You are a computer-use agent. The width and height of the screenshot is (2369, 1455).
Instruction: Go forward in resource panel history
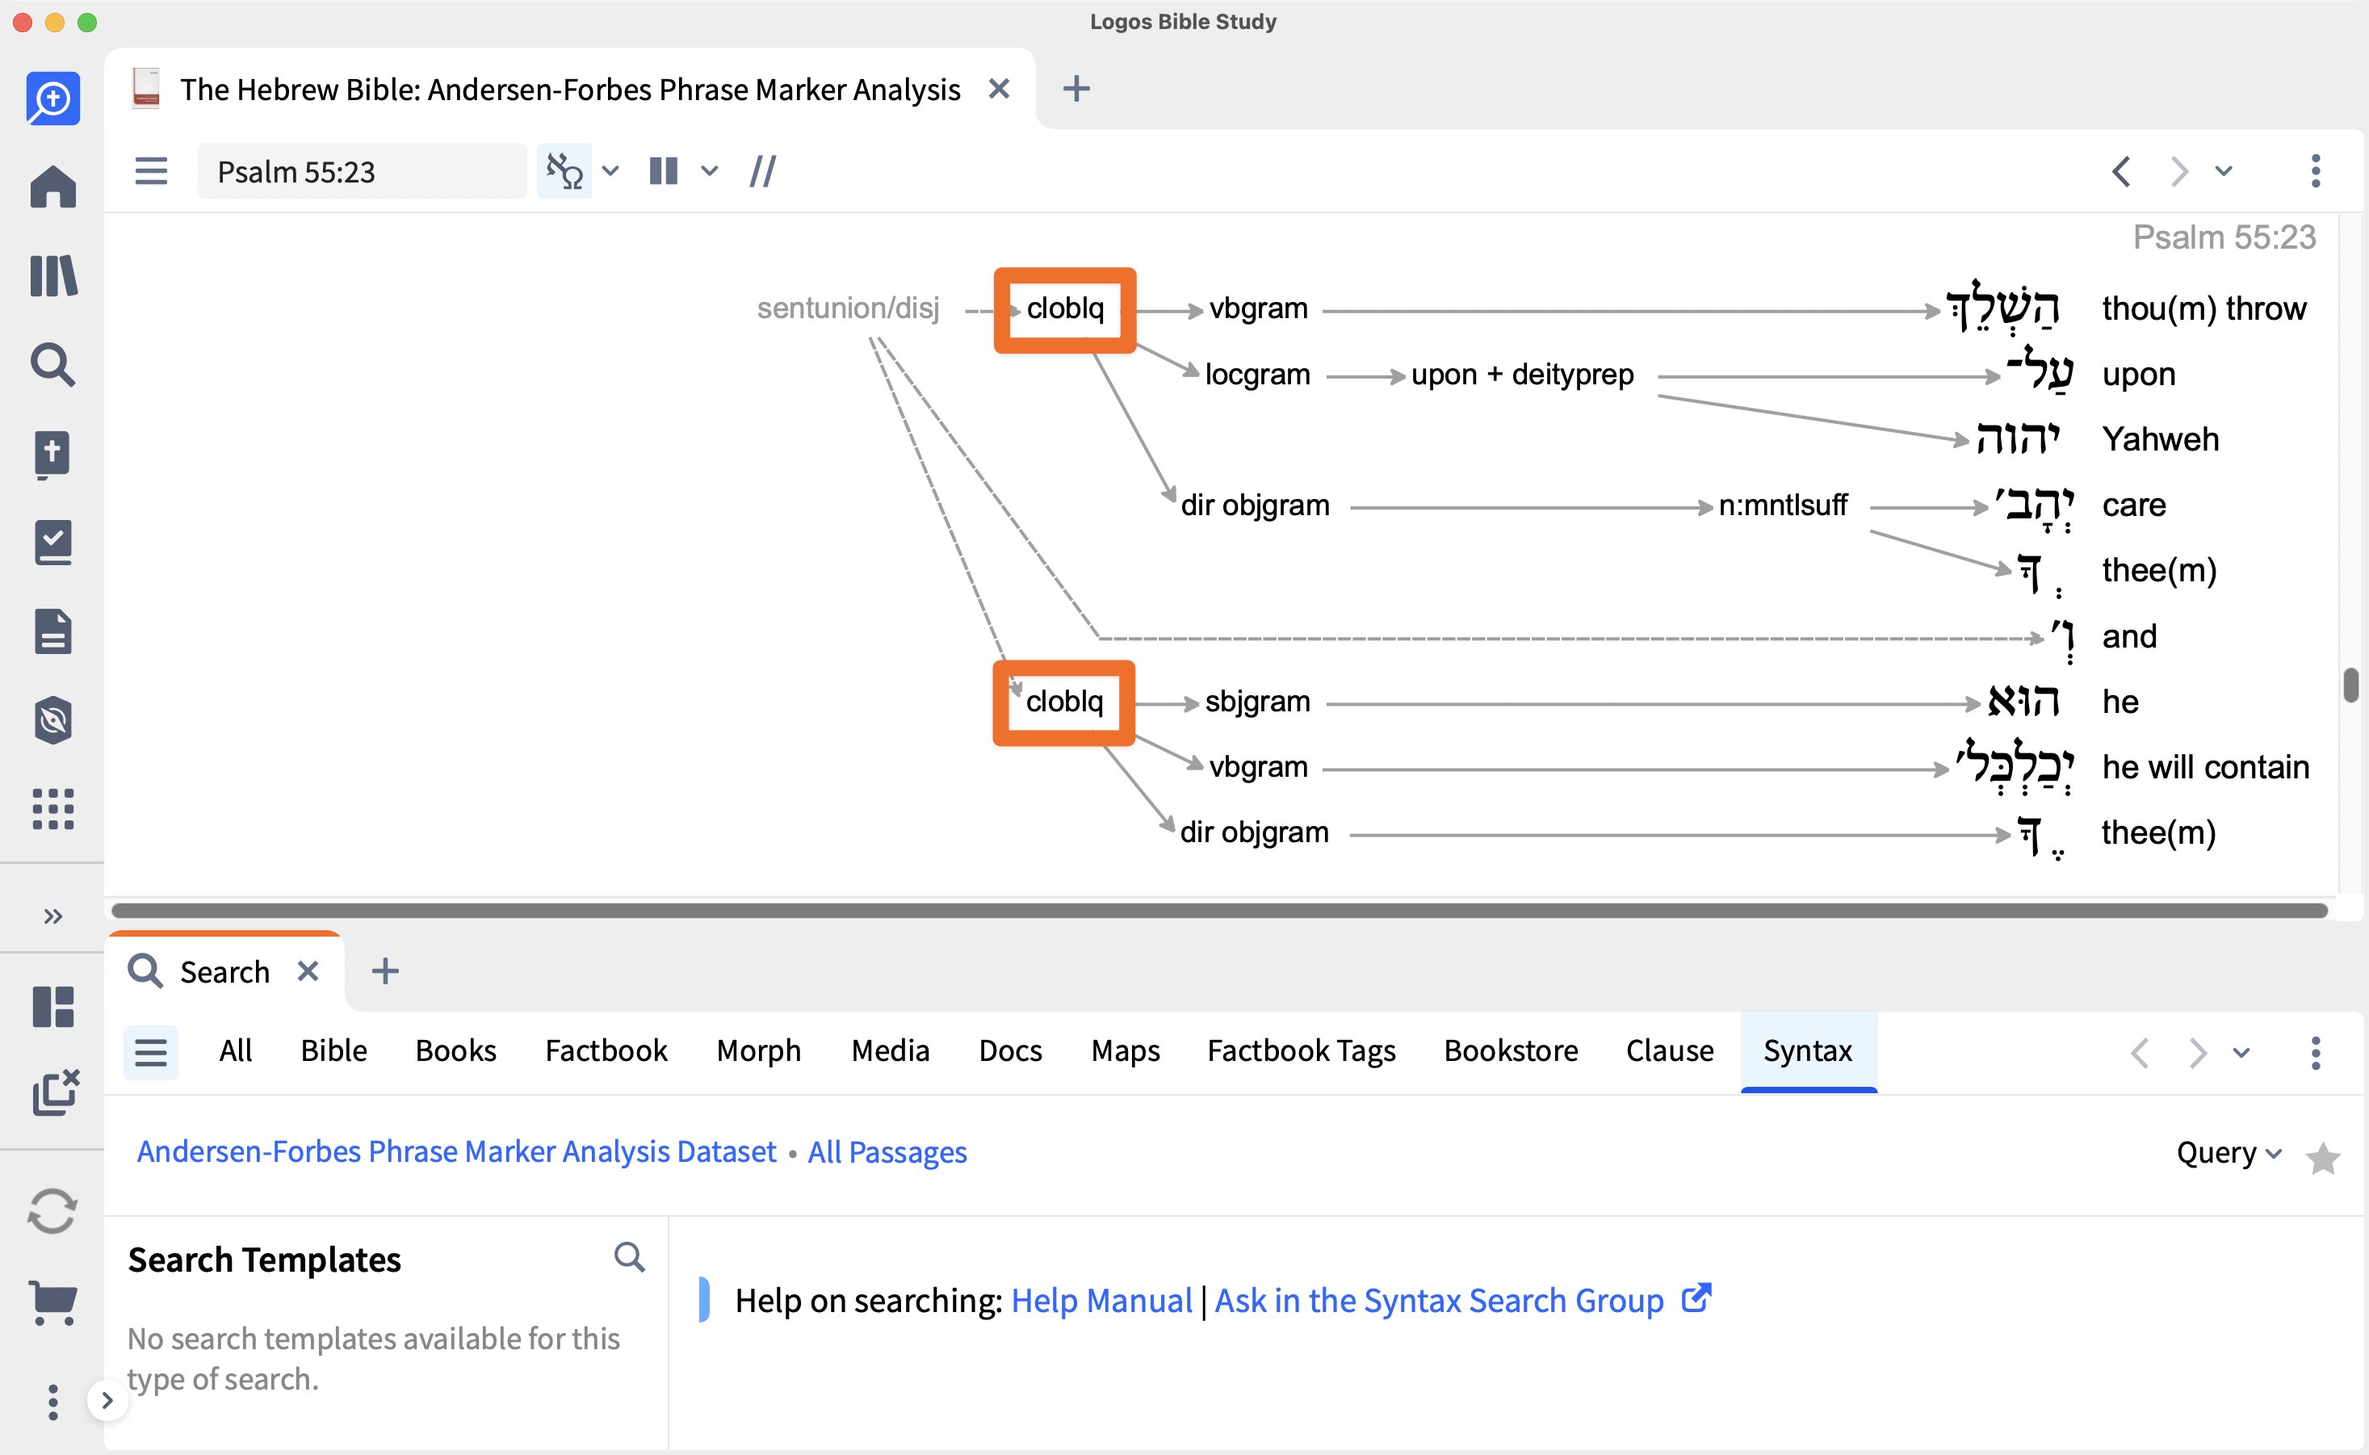click(x=2178, y=171)
